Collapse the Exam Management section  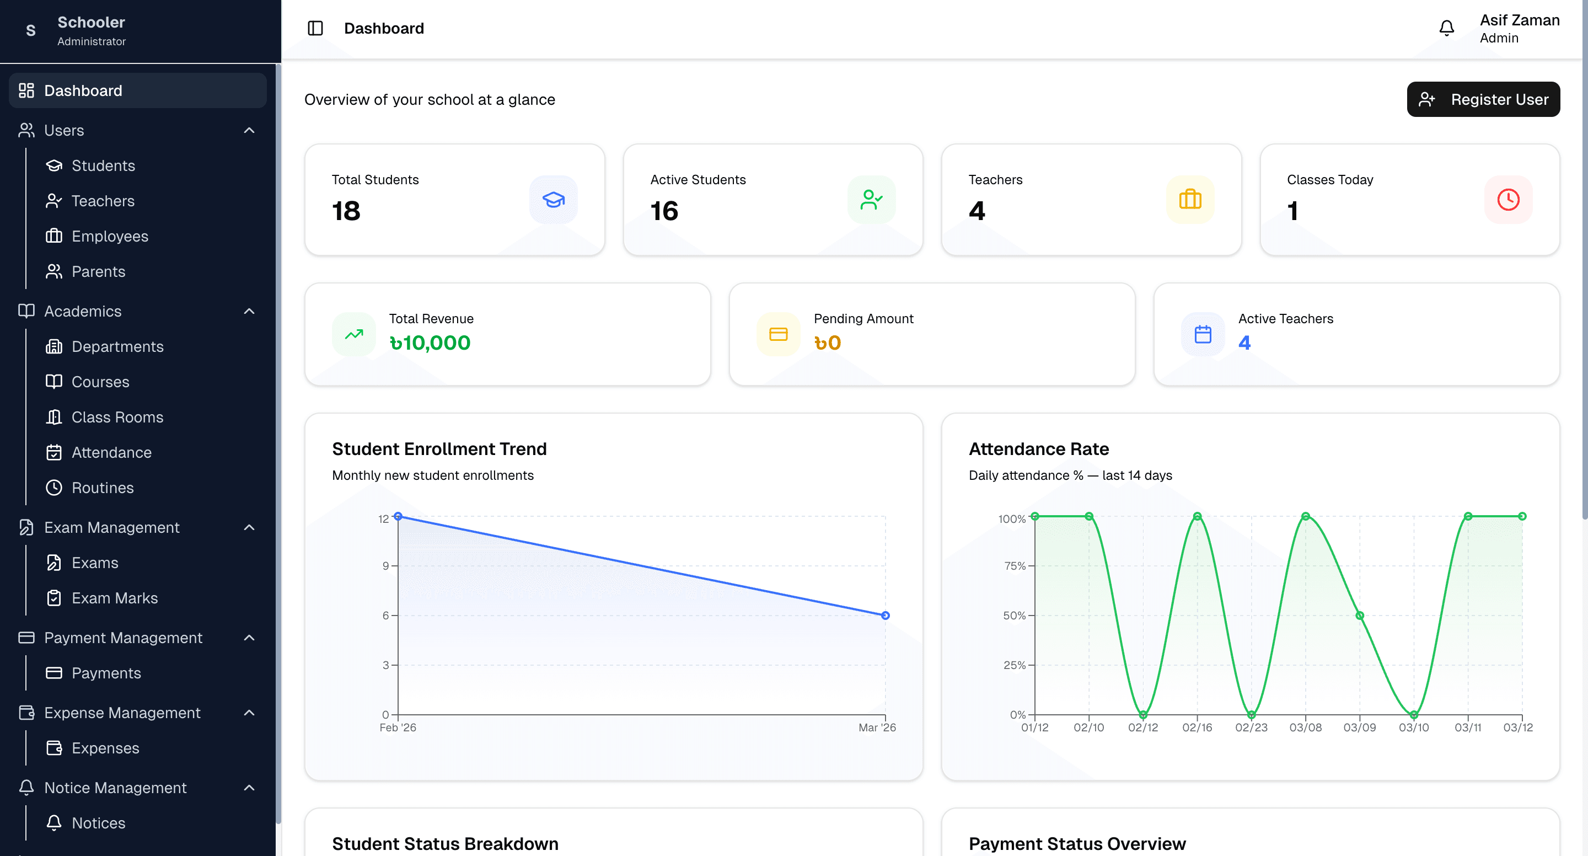click(249, 528)
